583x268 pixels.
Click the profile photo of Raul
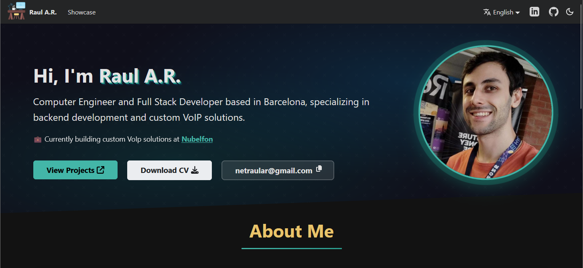(x=485, y=113)
